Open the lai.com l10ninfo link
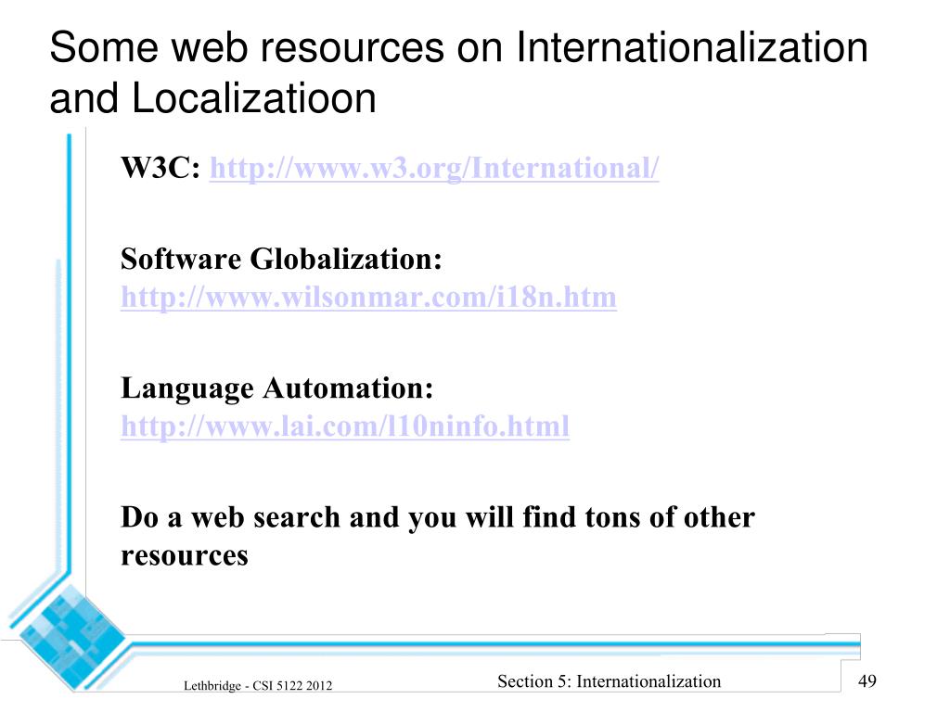Viewport: 950px width, 712px height. click(345, 426)
